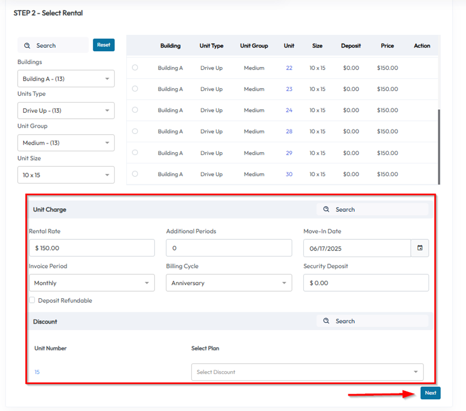Image resolution: width=466 pixels, height=411 pixels.
Task: Open the Billing Cycle Anniversary dropdown
Action: [x=229, y=283]
